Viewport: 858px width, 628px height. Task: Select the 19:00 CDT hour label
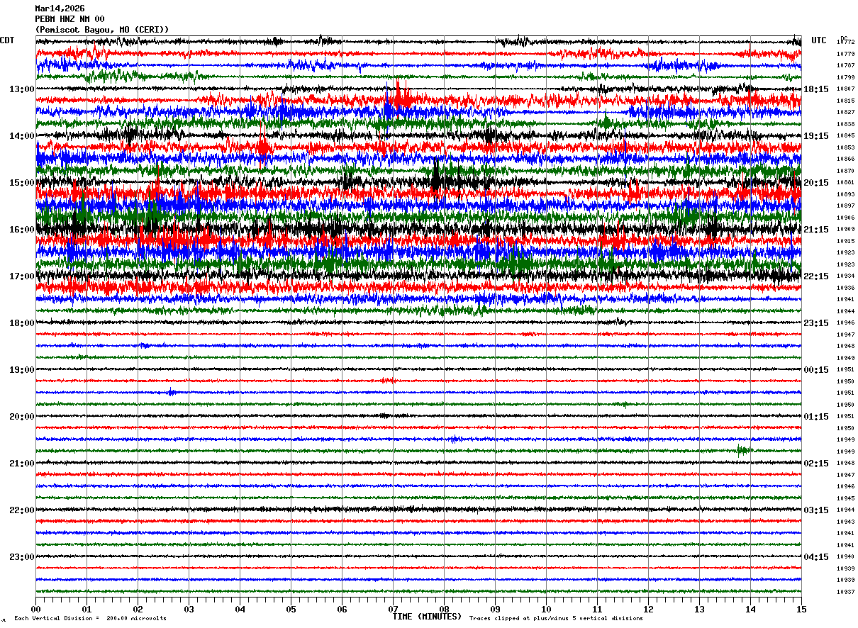coord(21,370)
